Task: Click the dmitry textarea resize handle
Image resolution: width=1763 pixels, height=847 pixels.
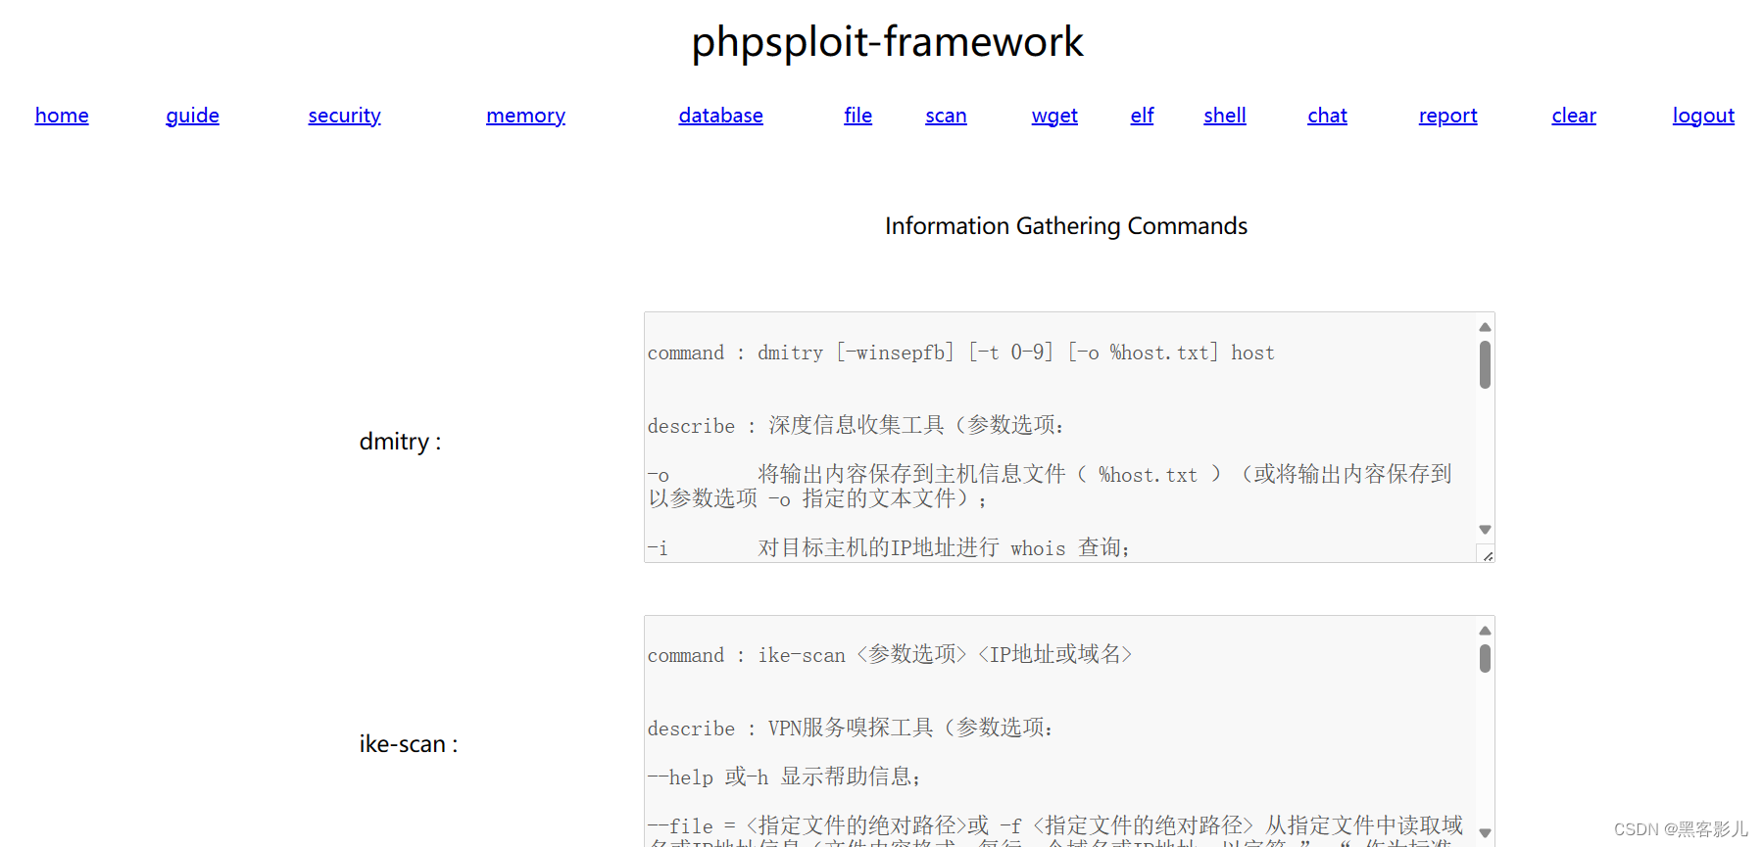Action: click(1487, 555)
